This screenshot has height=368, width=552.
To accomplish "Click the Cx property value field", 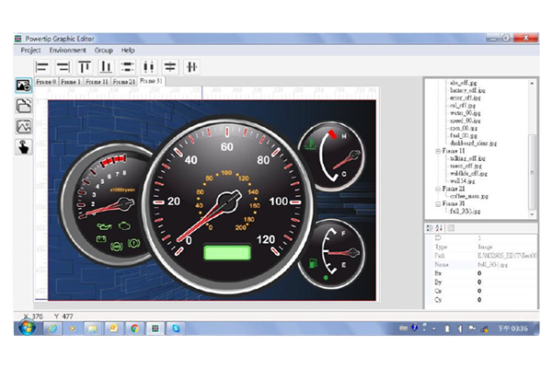I will click(506, 291).
